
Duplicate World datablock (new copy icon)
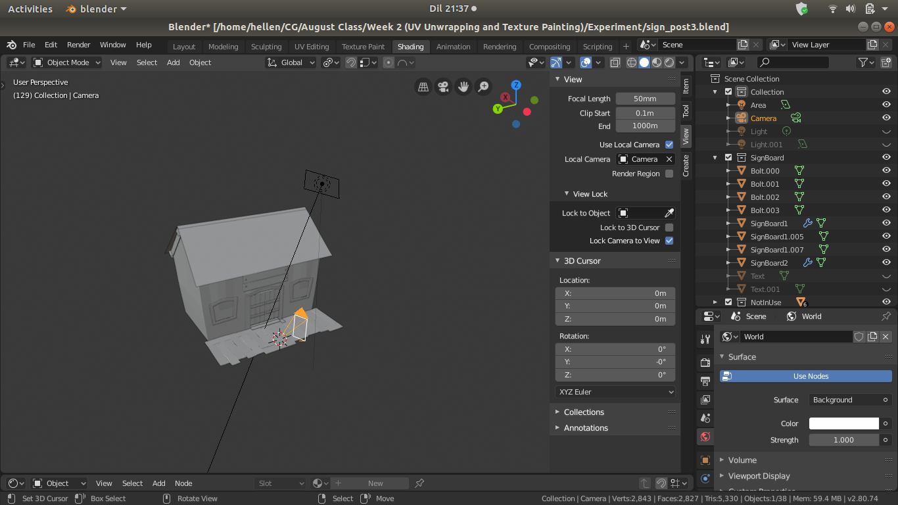[x=872, y=337]
